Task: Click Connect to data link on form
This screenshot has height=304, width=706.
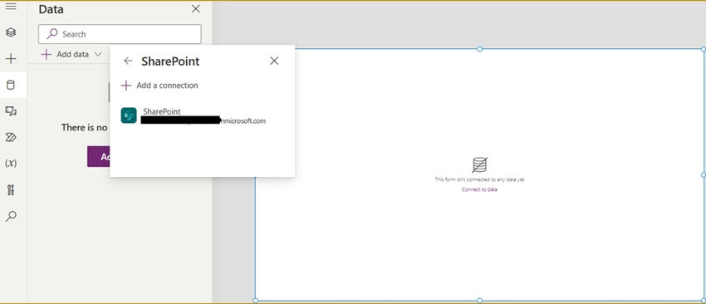Action: pyautogui.click(x=479, y=189)
